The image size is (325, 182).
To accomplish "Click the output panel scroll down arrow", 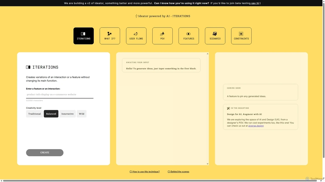I will pos(207,164).
